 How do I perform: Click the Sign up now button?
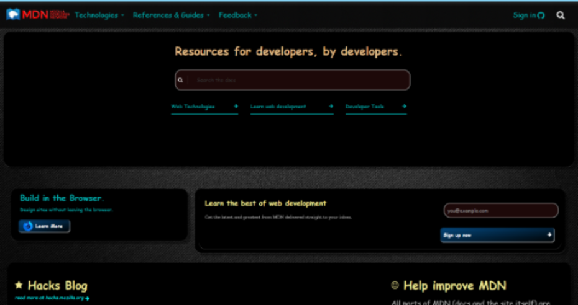[497, 235]
